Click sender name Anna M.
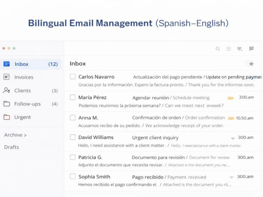This screenshot has width=263, height=197. [x=88, y=118]
